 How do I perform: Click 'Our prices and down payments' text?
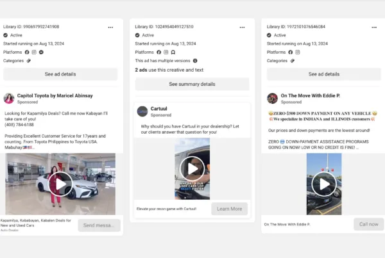pyautogui.click(x=319, y=131)
